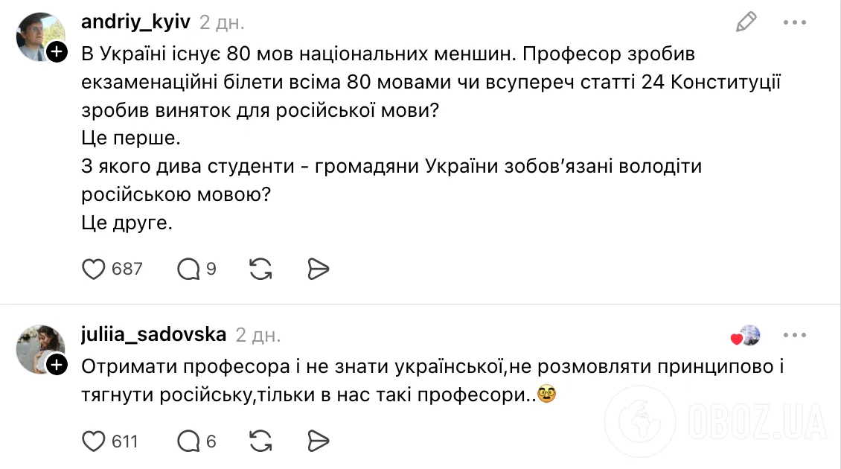841x469 pixels.
Task: Click the 2 дн. timestamp on juliia_sadovska's comment
Action: tap(260, 335)
